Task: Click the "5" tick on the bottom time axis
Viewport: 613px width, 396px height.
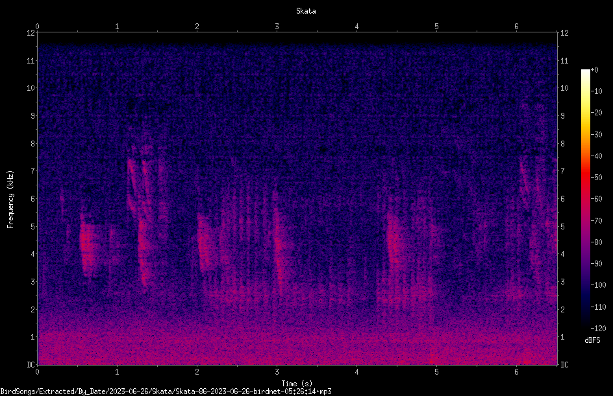Action: [x=436, y=372]
